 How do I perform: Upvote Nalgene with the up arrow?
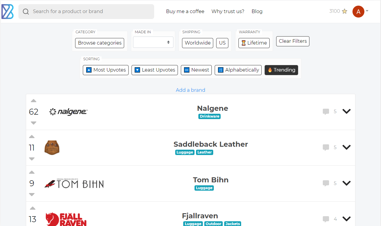[x=34, y=101]
